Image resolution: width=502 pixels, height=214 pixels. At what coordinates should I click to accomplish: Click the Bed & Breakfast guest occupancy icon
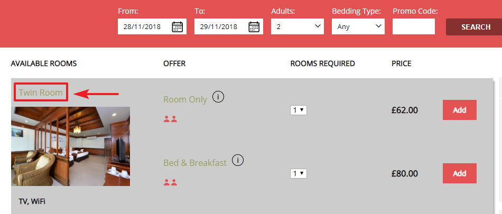click(x=170, y=182)
